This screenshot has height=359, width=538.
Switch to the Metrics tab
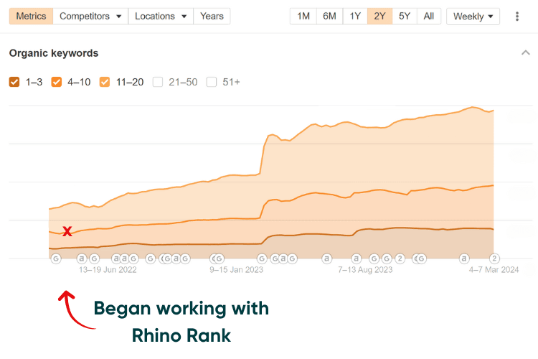point(31,16)
